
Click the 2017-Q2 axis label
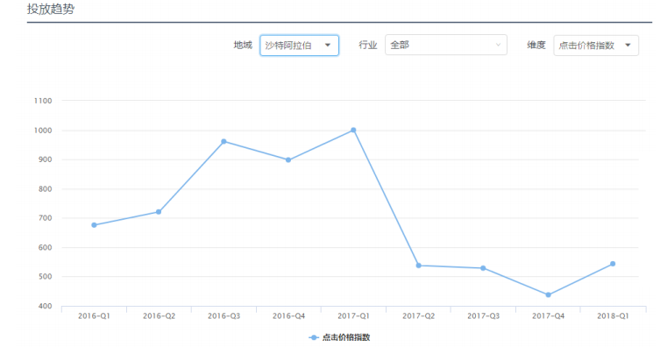pyautogui.click(x=418, y=315)
